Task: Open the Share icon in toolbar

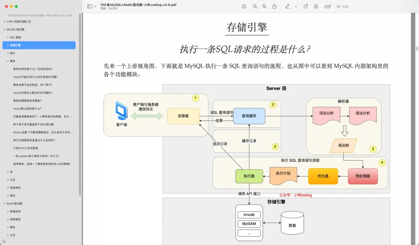Action: [275, 6]
